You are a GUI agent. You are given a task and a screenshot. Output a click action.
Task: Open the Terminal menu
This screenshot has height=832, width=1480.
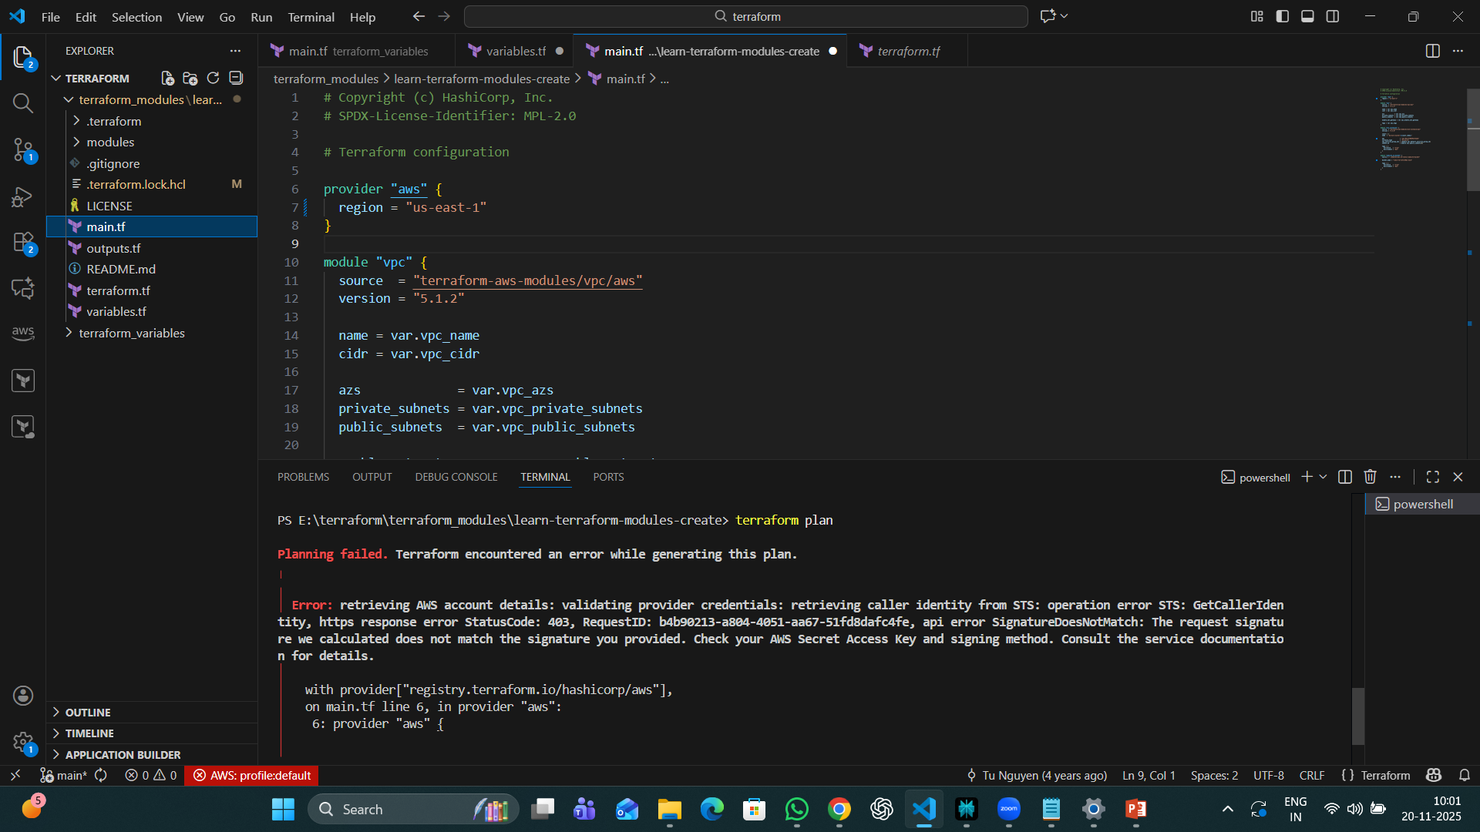[311, 17]
